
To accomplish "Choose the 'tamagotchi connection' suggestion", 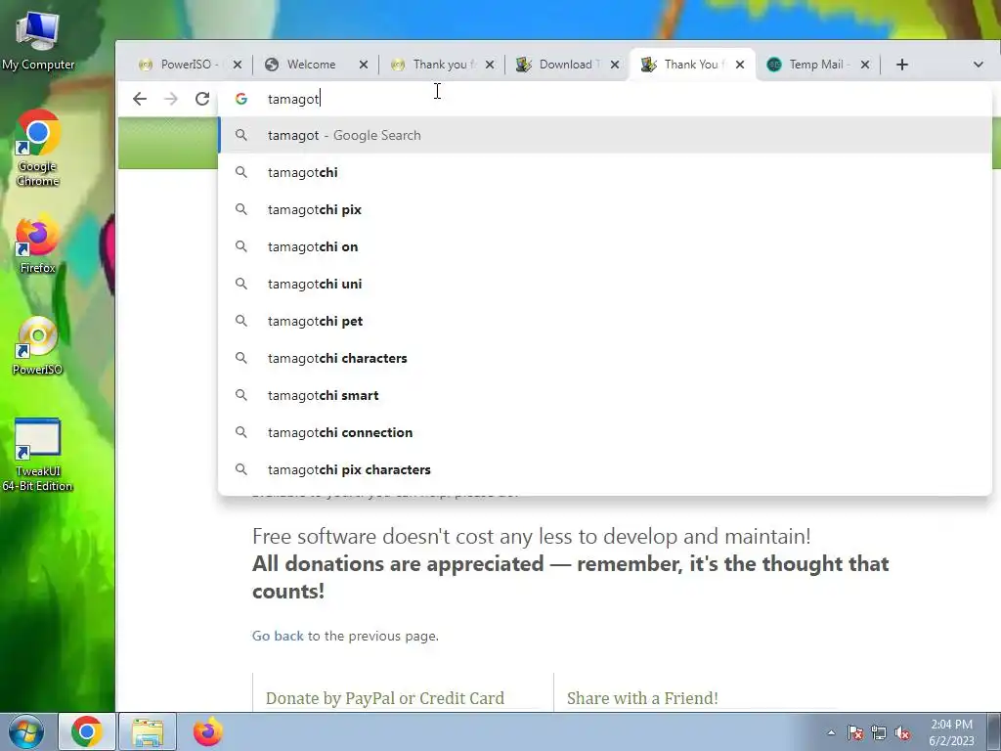I will coord(605,432).
